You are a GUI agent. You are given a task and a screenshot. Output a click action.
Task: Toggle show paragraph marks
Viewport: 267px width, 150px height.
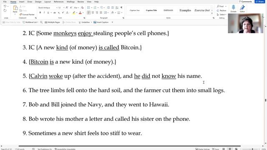(x=121, y=7)
